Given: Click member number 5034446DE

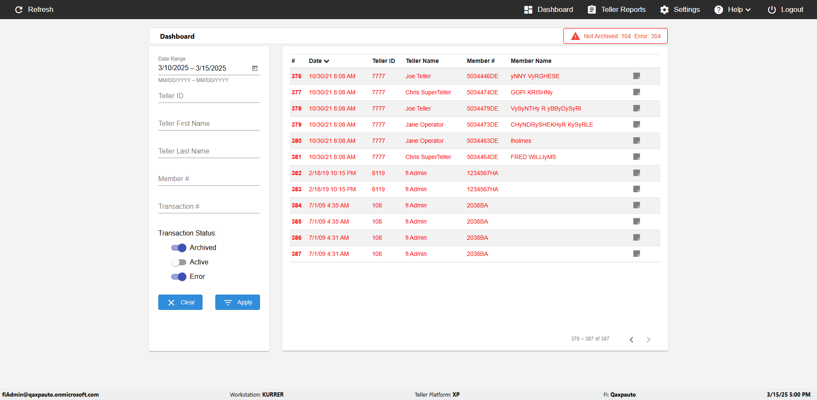Looking at the screenshot, I should point(483,77).
